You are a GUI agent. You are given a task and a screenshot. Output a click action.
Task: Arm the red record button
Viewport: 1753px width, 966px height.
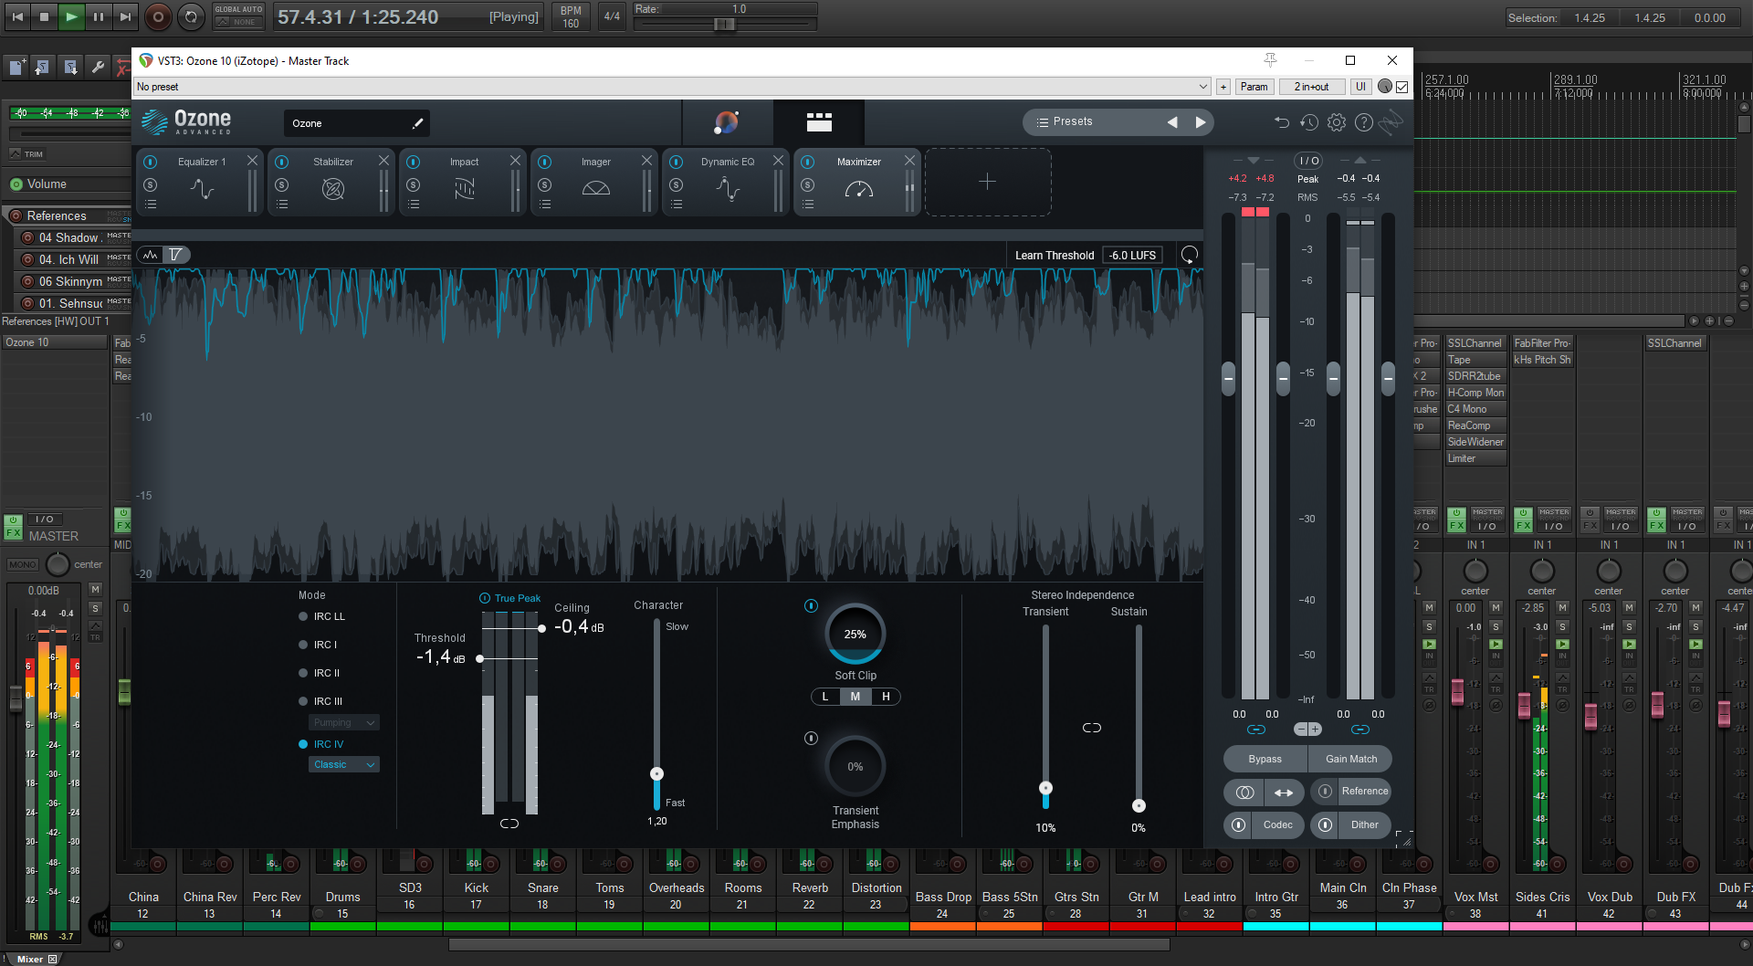158,16
